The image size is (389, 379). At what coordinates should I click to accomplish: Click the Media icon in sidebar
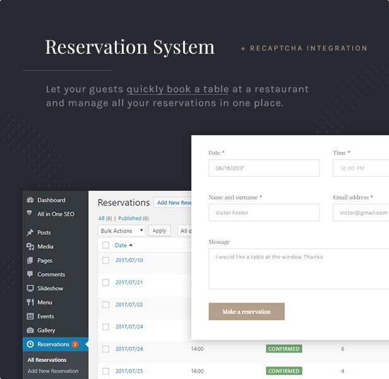coord(30,246)
